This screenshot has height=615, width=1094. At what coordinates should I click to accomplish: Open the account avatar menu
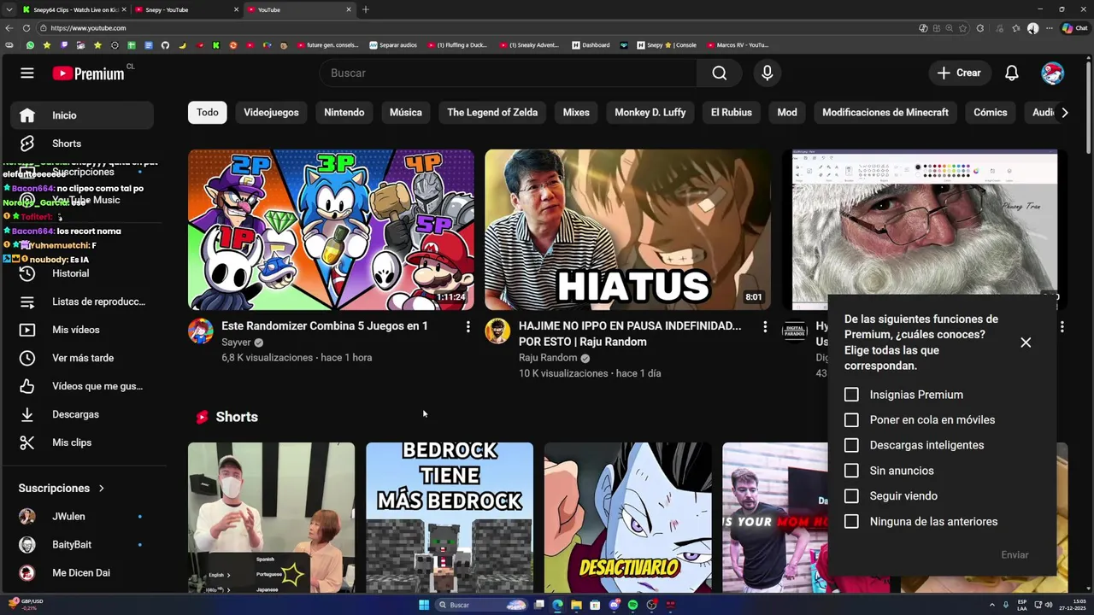click(x=1052, y=73)
